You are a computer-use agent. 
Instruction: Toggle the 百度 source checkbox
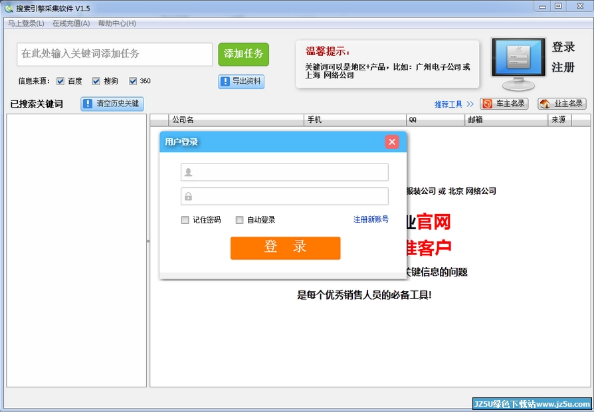60,80
